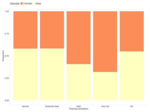Click the orange Female segment of Heat bar
This screenshot has height=112, width=150.
point(79,38)
